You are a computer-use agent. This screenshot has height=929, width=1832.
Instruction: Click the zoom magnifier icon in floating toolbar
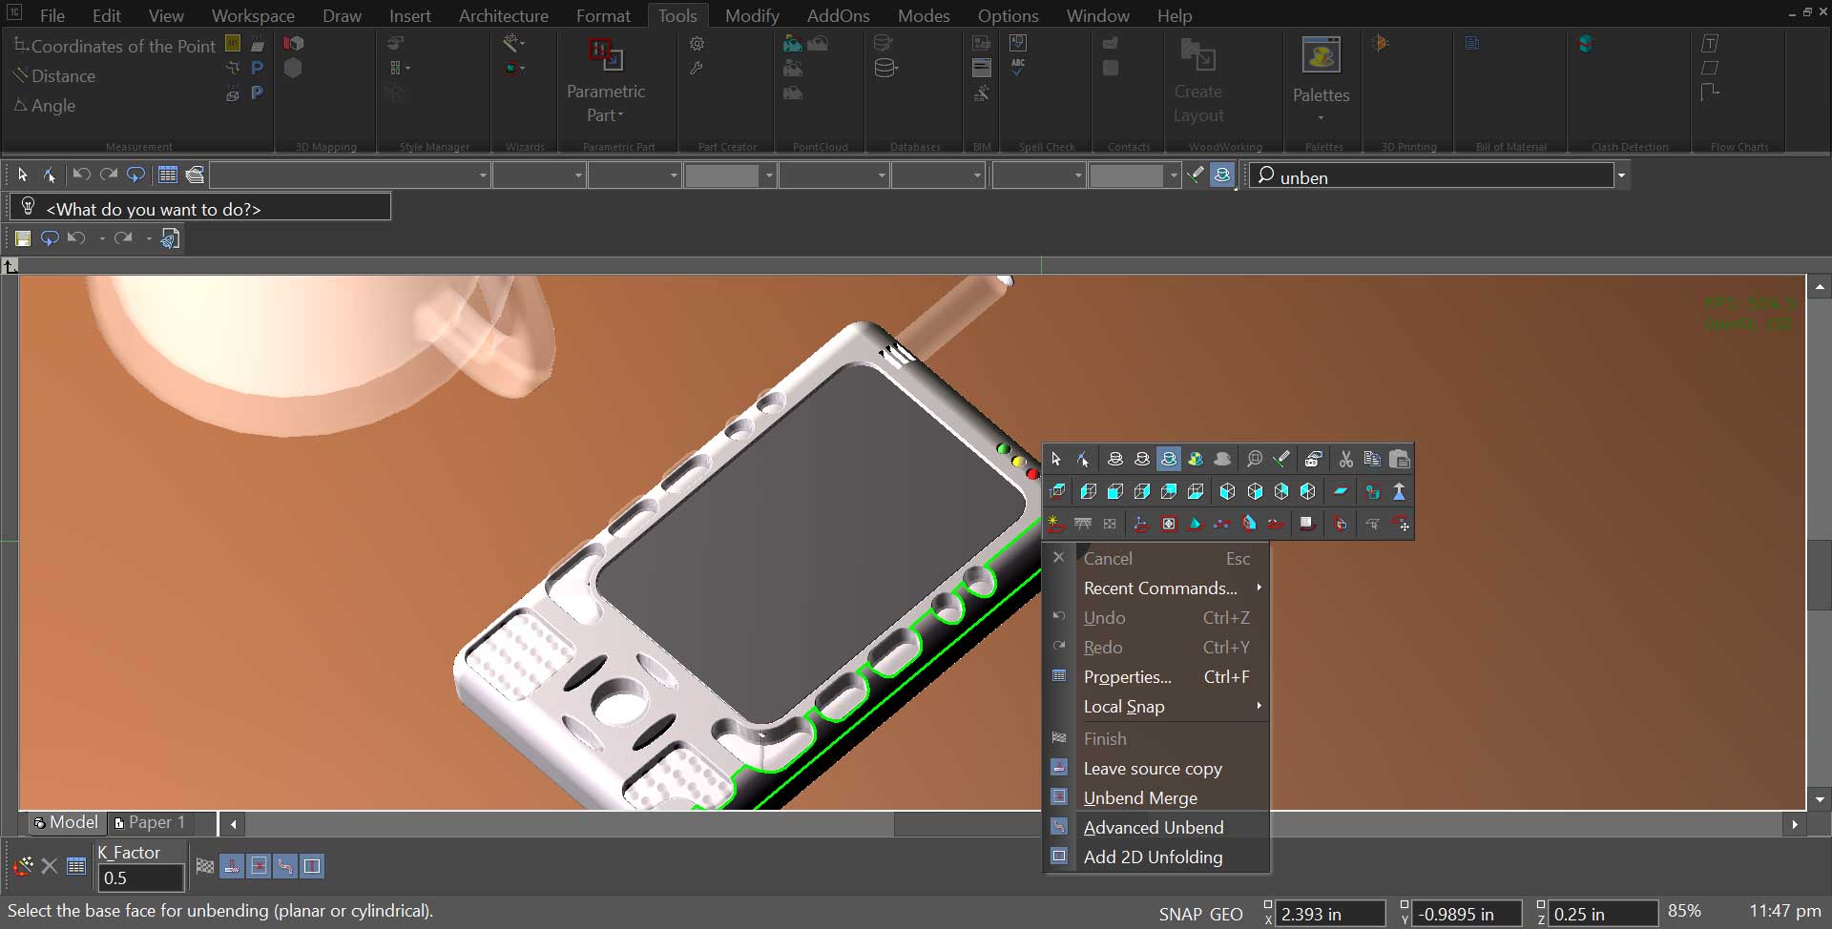click(1254, 460)
